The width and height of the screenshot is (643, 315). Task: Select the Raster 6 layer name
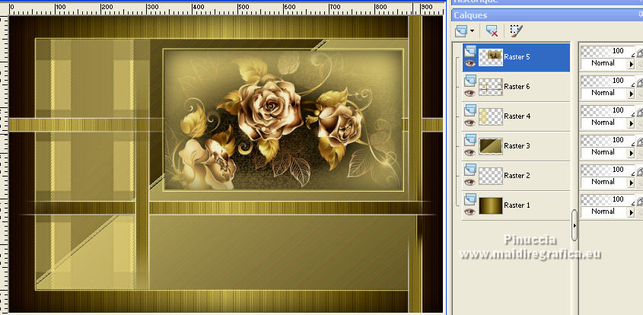(x=517, y=87)
